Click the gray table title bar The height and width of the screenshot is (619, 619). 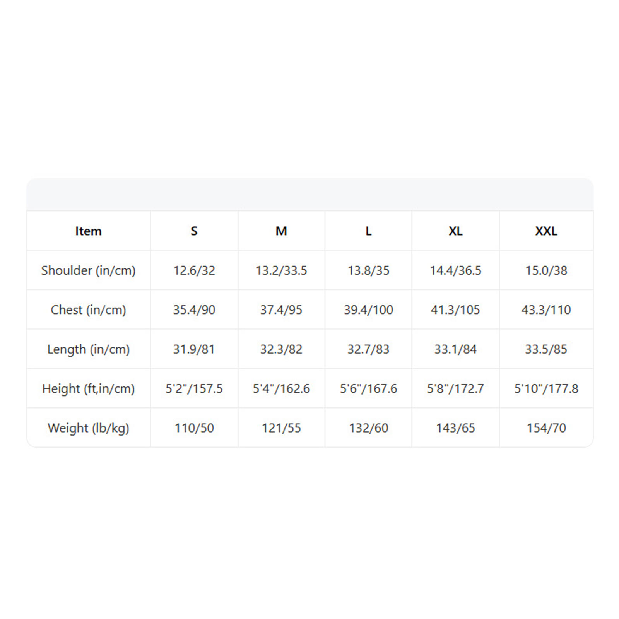310,195
